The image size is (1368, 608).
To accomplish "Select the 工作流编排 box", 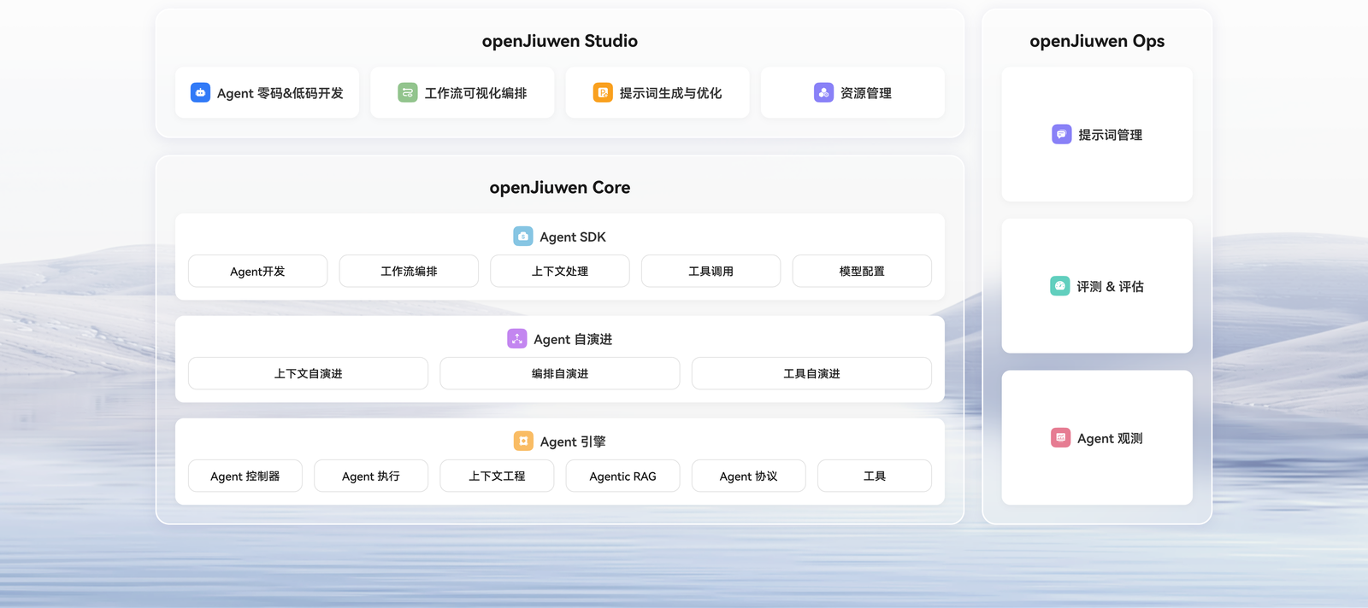I will [409, 271].
